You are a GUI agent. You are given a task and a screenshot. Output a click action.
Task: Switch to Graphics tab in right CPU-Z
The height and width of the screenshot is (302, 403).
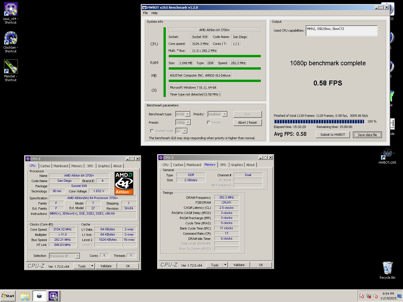(x=237, y=165)
